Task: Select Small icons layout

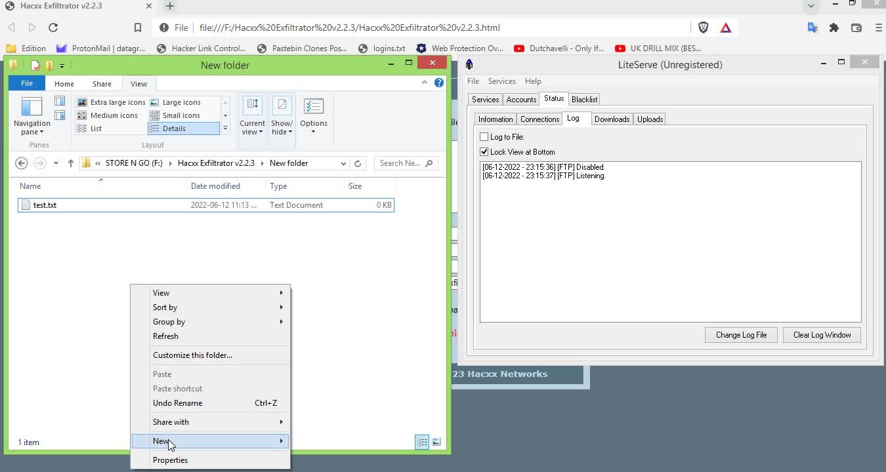Action: point(175,115)
